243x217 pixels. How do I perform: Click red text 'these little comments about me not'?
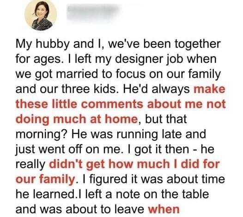tap(121, 104)
